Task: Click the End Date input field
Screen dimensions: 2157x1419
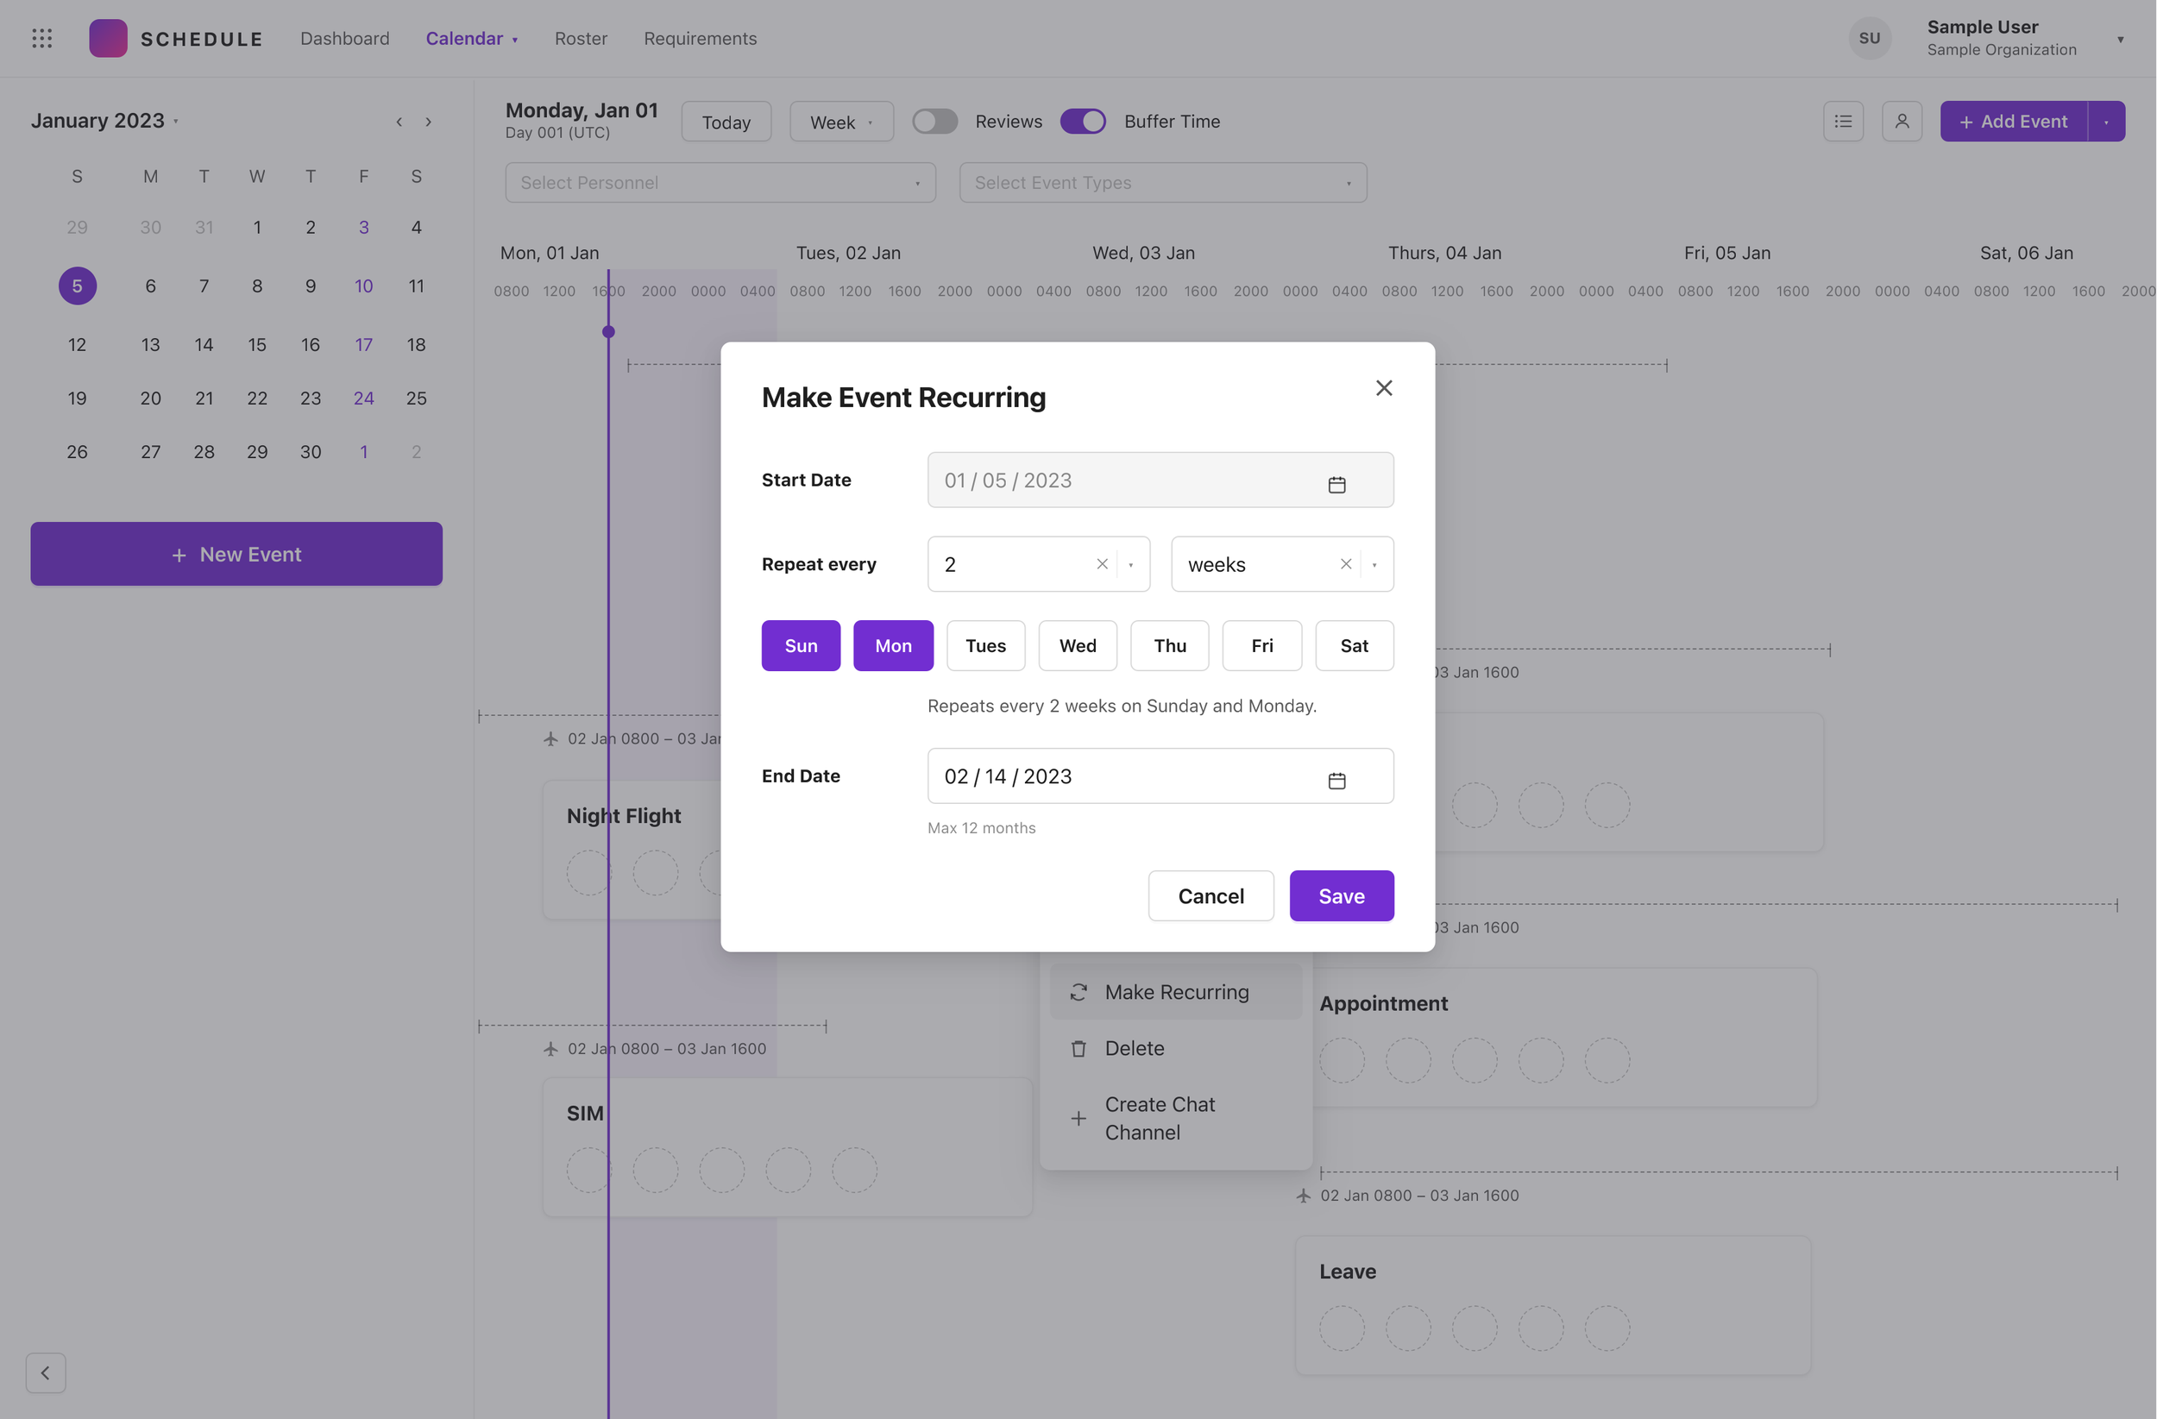Action: pos(1160,775)
